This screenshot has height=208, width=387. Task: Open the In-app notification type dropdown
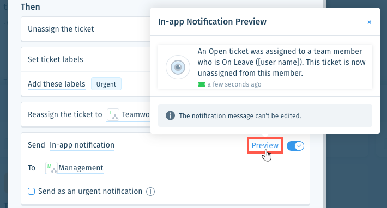[x=82, y=145]
